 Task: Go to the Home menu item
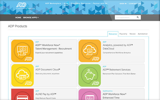[x=18, y=17]
